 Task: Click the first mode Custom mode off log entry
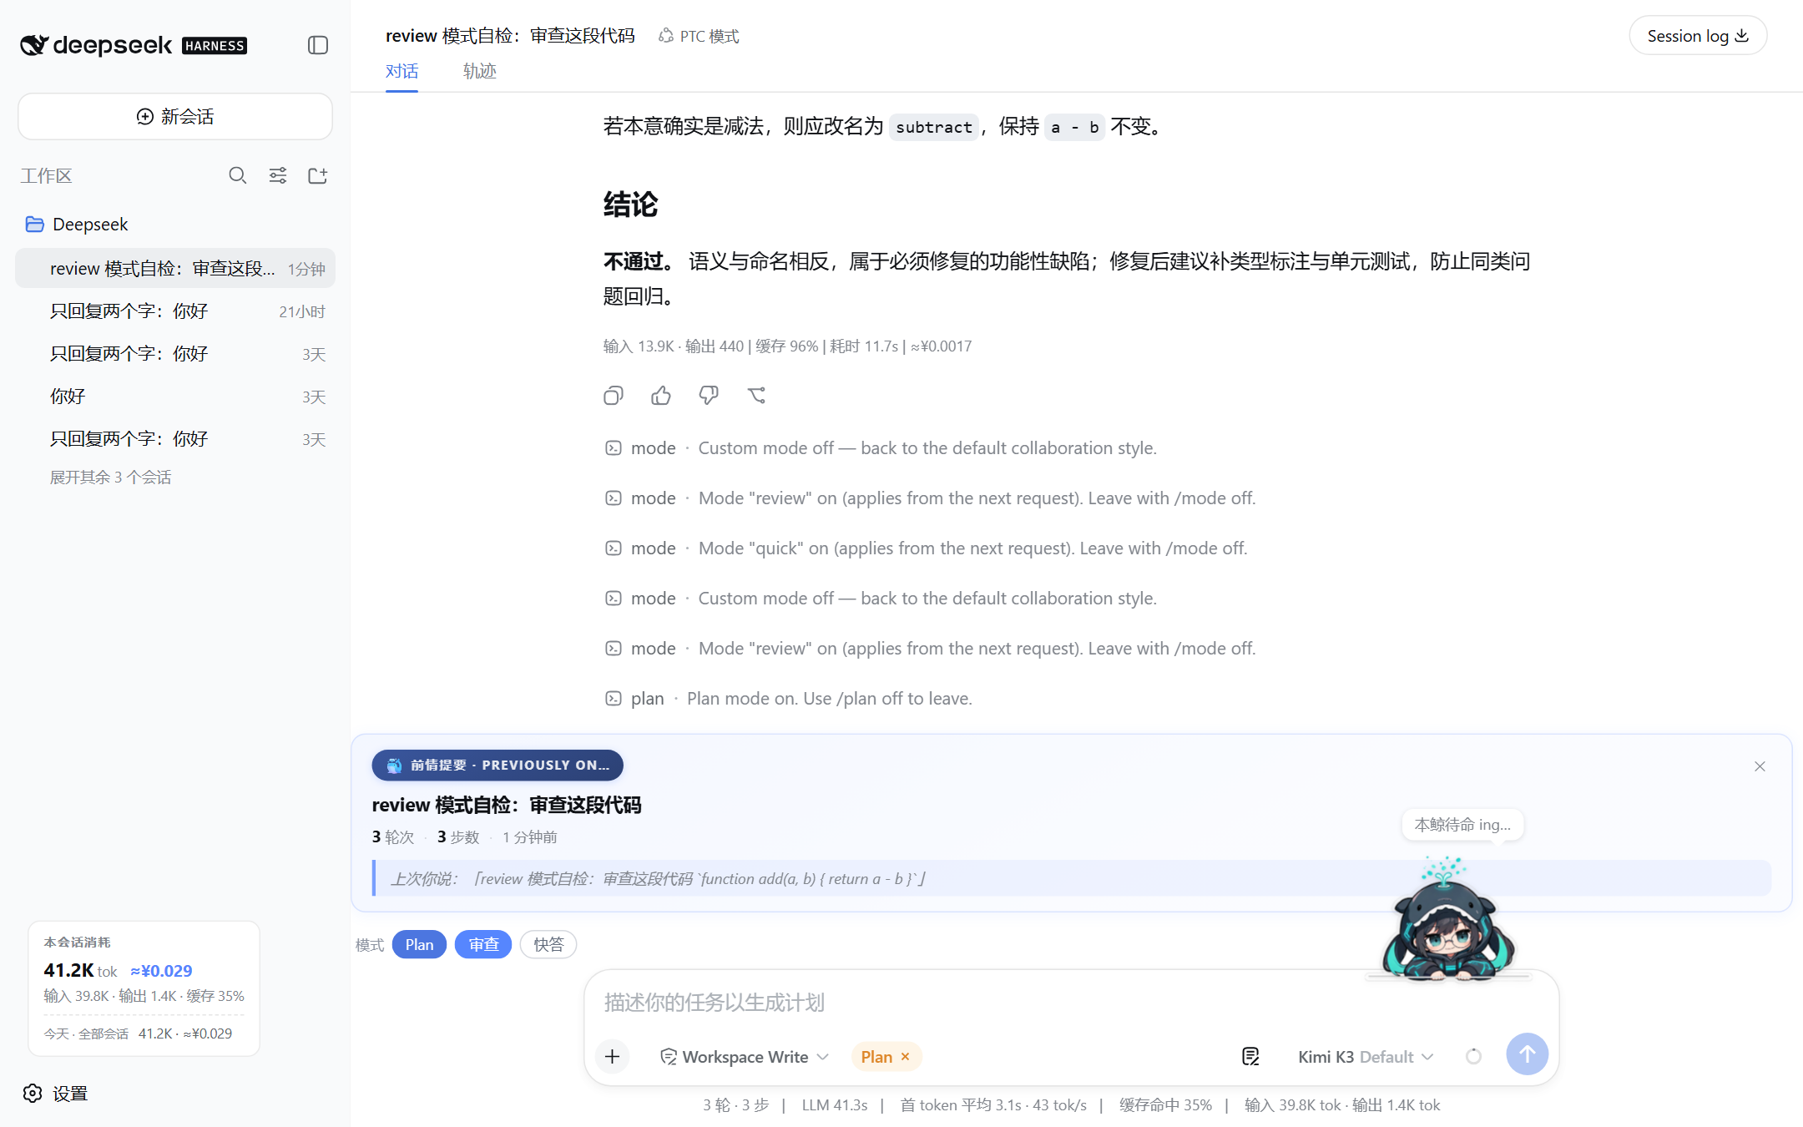point(881,448)
